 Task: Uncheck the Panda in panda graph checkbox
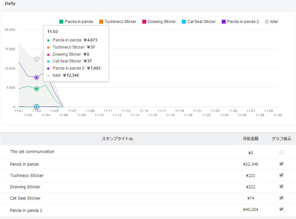[x=281, y=164]
